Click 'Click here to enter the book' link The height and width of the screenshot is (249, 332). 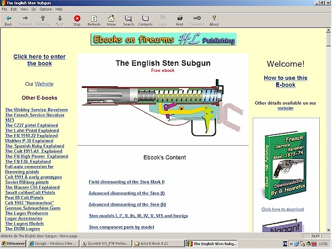coord(39,60)
